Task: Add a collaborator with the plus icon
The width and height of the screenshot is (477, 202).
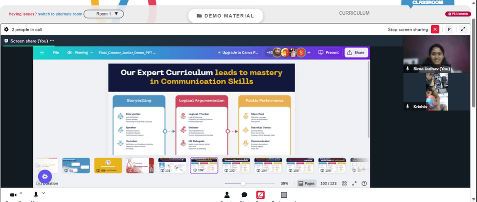Action: click(309, 52)
